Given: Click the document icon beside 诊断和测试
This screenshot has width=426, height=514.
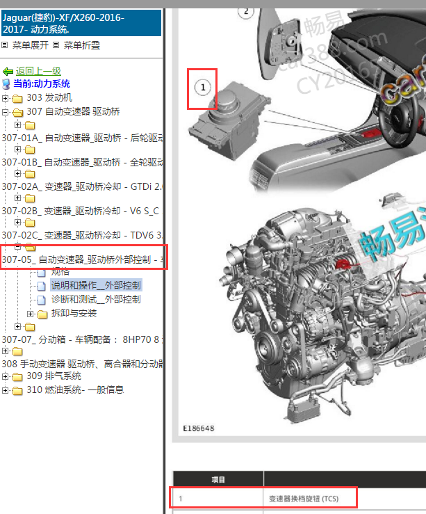Looking at the screenshot, I should click(41, 300).
